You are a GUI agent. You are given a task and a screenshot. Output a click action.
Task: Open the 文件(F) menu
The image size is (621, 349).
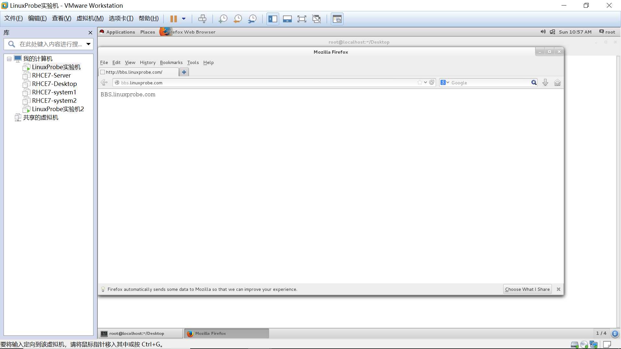[x=14, y=18]
